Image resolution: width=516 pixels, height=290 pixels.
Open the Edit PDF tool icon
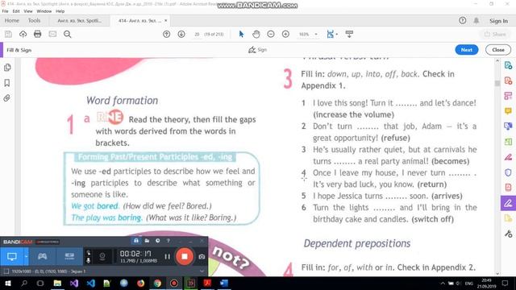508,96
